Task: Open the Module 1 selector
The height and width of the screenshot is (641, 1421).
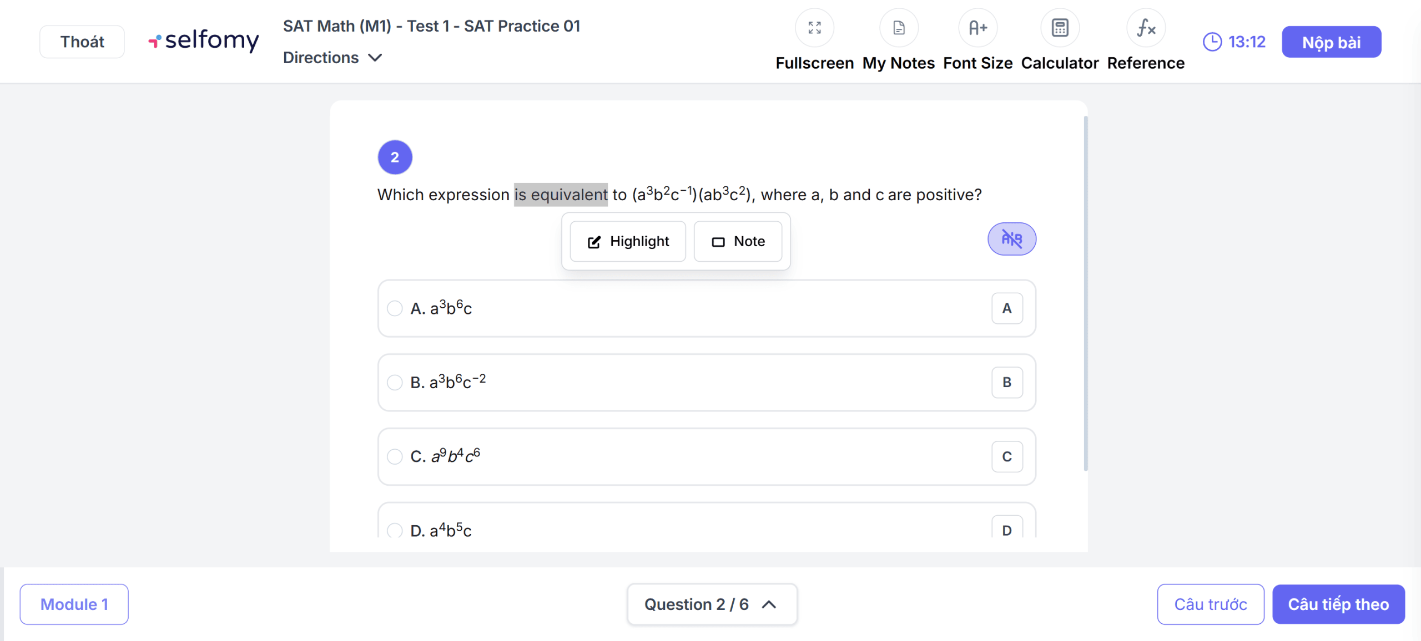Action: click(74, 604)
